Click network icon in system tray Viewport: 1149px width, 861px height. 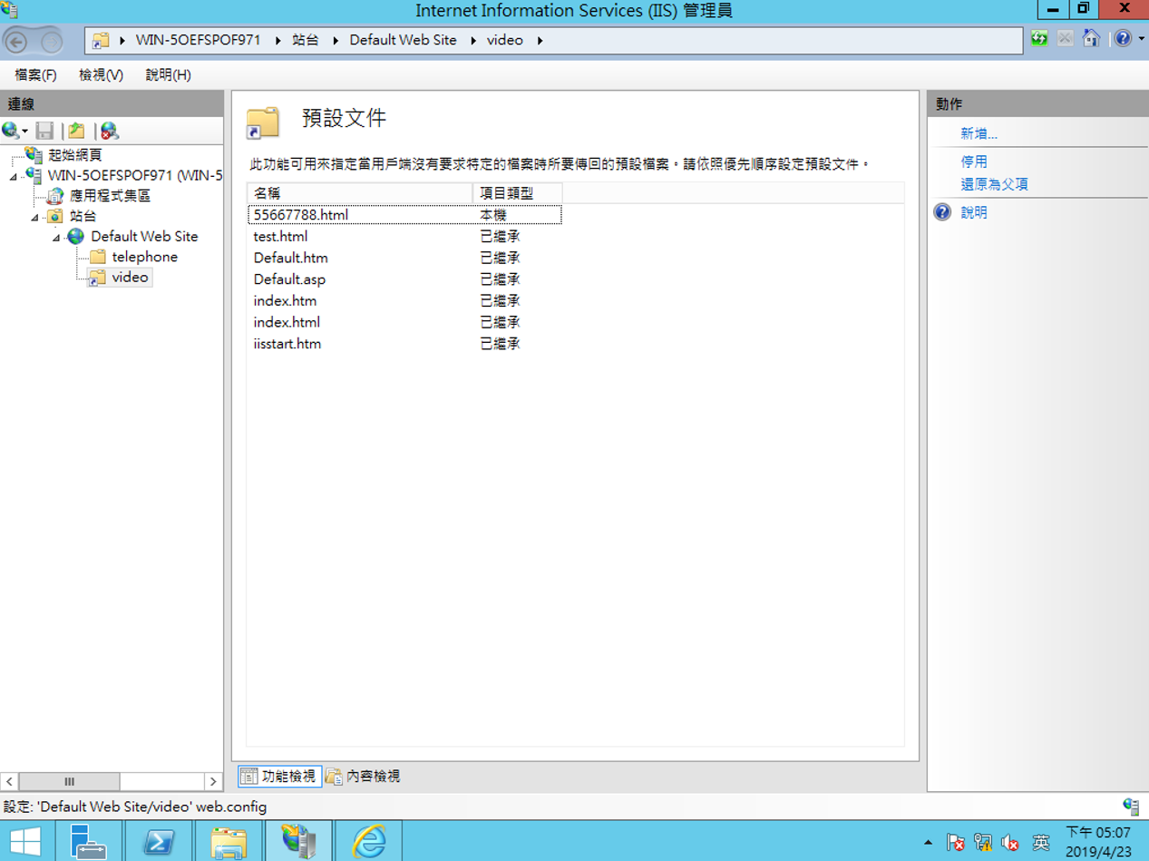tap(983, 843)
